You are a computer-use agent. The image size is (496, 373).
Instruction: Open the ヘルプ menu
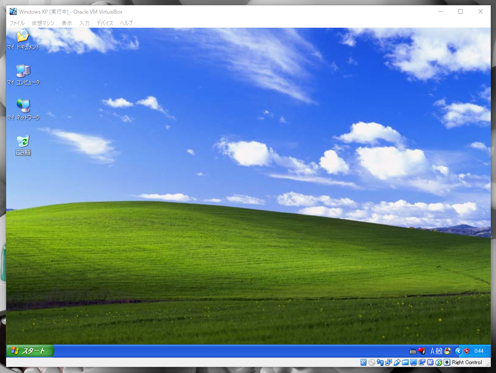tap(126, 23)
